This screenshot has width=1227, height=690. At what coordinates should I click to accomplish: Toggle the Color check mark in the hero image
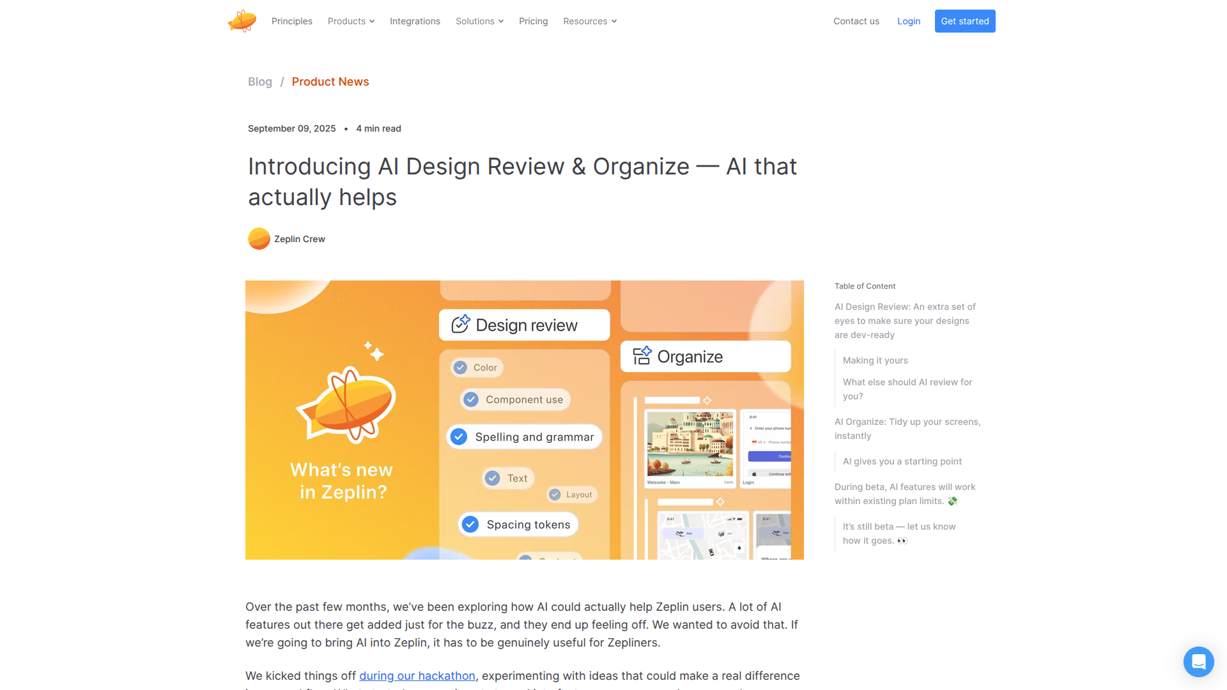[x=461, y=367]
